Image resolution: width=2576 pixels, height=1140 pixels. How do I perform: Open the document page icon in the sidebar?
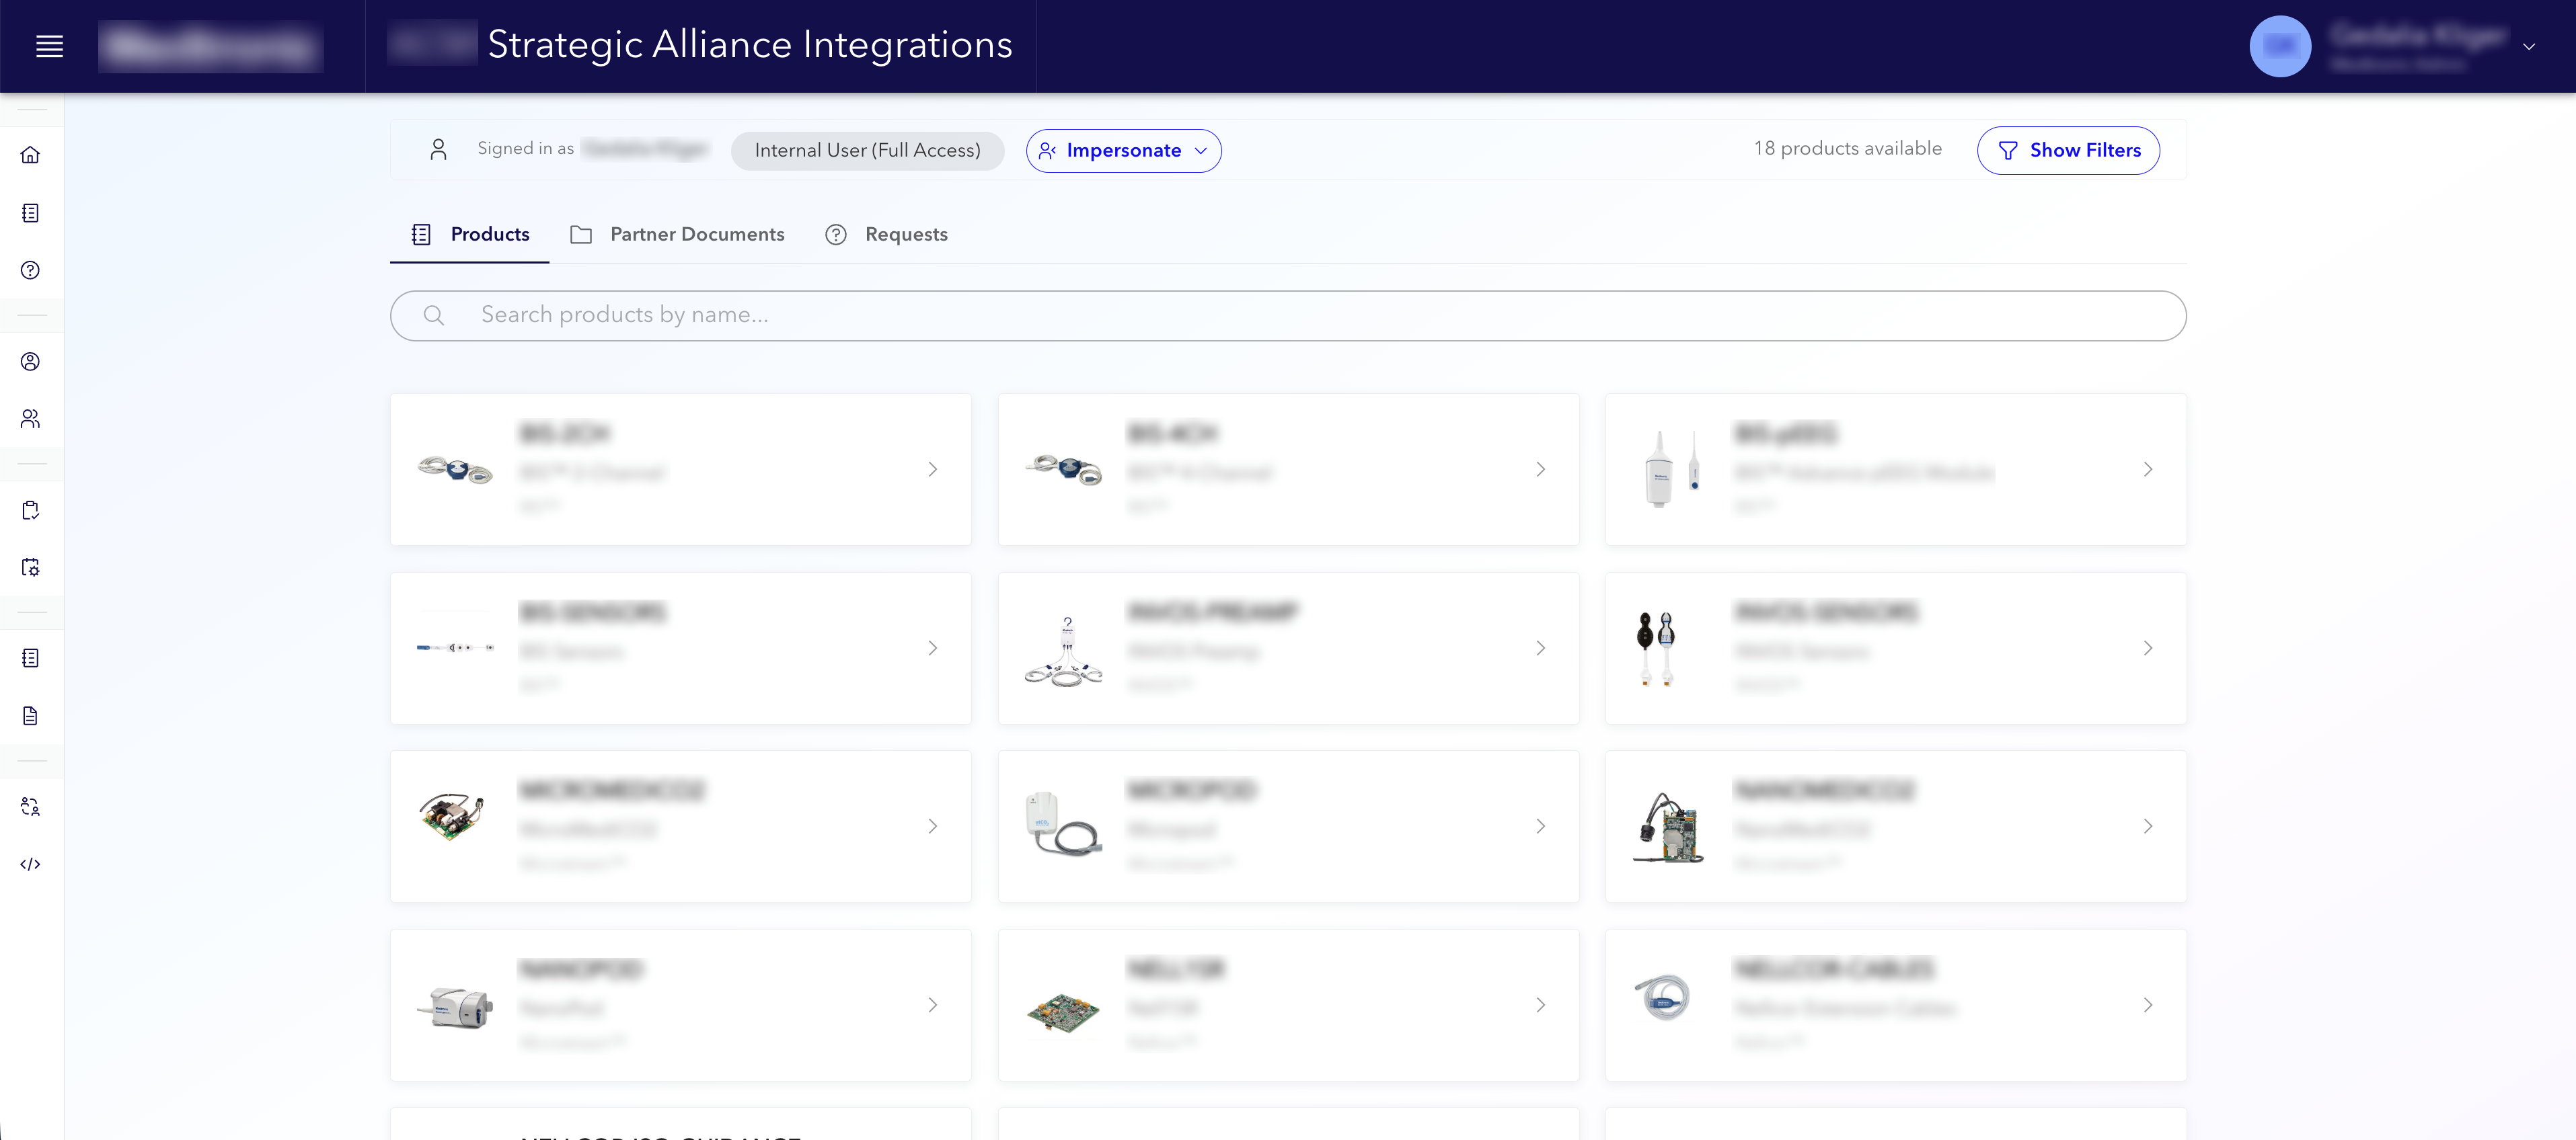click(x=30, y=715)
